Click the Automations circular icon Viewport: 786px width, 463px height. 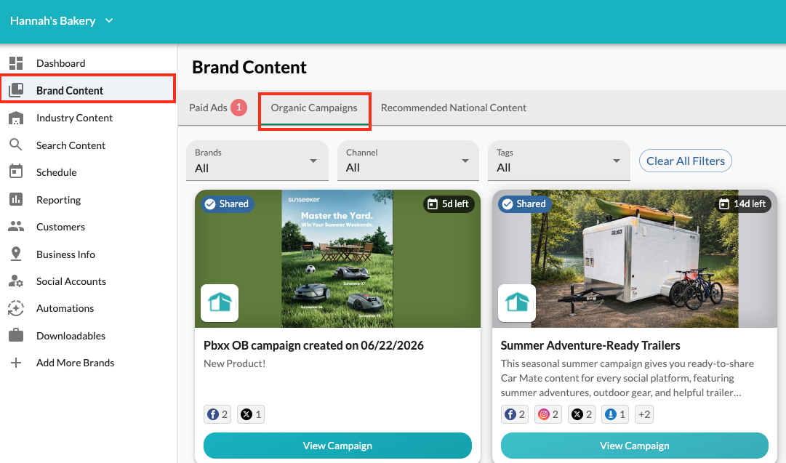[16, 308]
